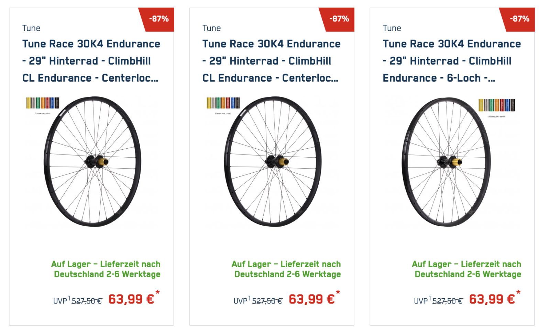Open the first Centerlock Hinterrad product title
This screenshot has height=334, width=550.
point(91,61)
